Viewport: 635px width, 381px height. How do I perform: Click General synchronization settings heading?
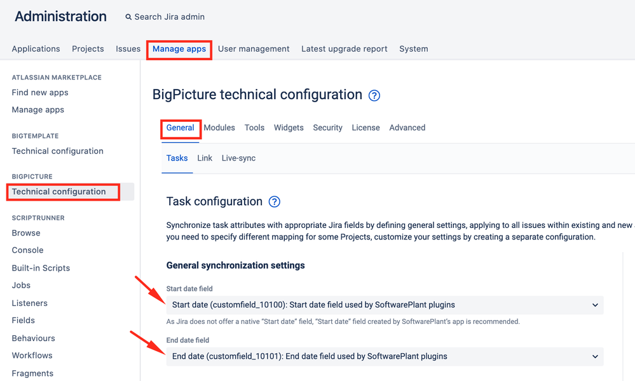[236, 265]
